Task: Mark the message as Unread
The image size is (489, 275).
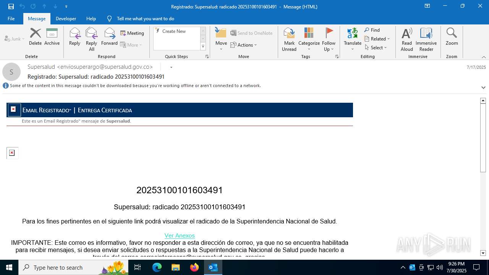Action: tap(289, 39)
